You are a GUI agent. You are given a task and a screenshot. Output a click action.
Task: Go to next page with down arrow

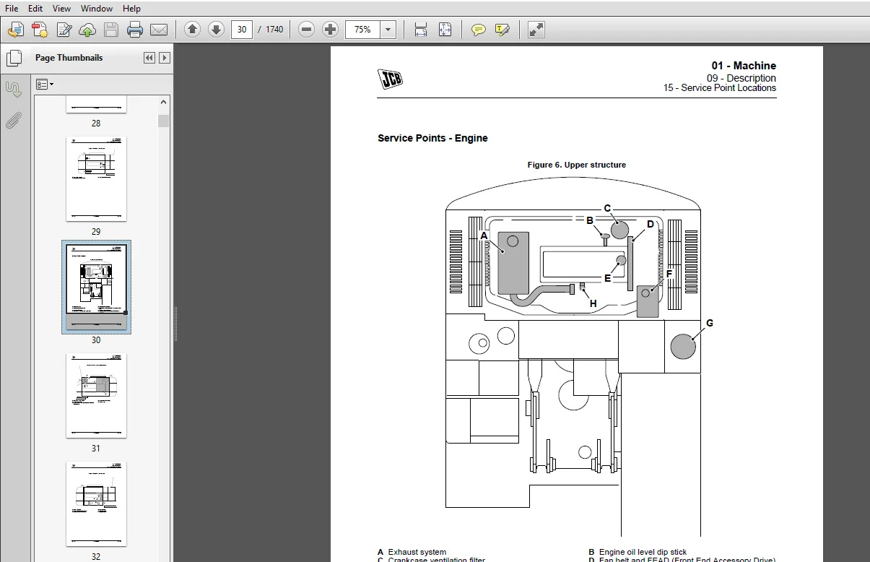[216, 30]
